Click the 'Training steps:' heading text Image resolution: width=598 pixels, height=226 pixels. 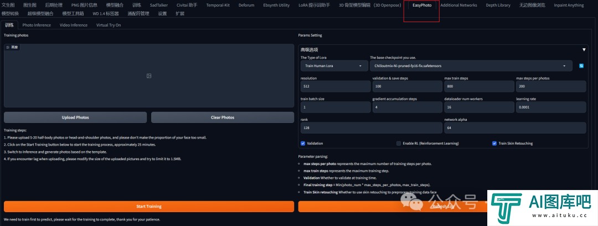[16, 130]
